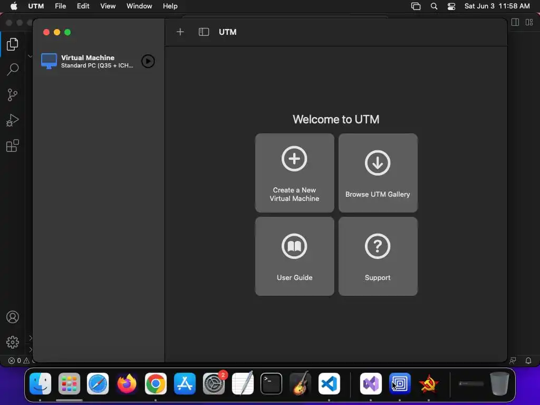Open Launchpad from the dock
This screenshot has width=540, height=405.
69,384
